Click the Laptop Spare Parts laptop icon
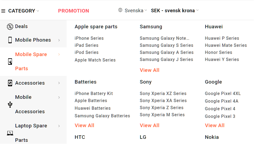Viewport: 254px width, 144px height. tap(10, 133)
